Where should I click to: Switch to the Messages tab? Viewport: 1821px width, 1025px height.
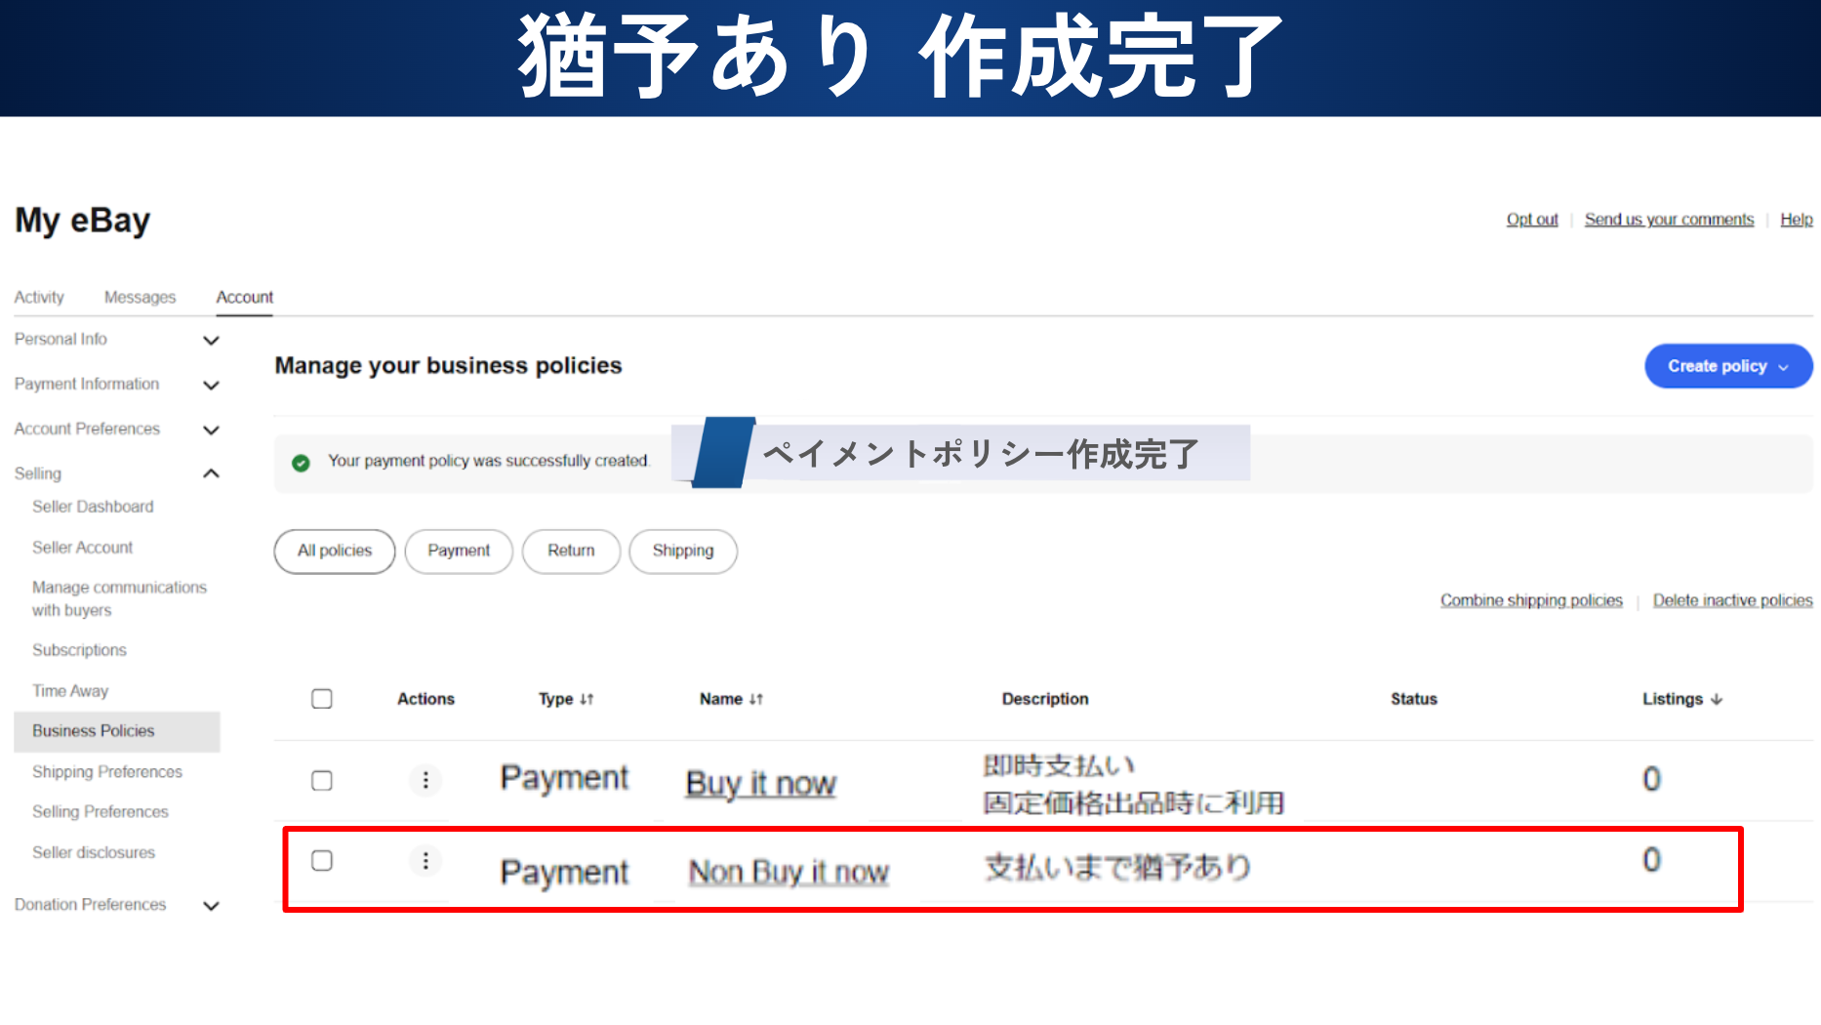point(140,298)
